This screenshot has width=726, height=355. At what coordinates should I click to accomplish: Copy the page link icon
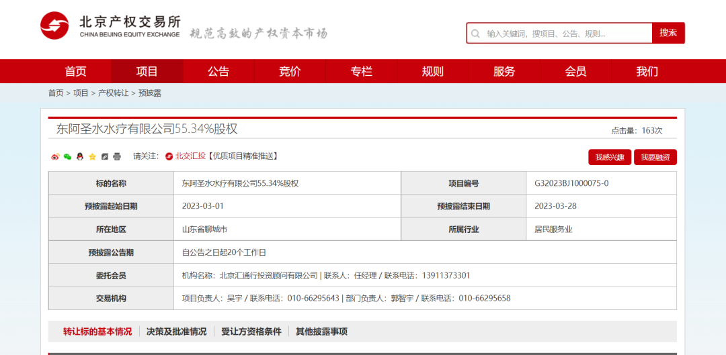tap(105, 157)
